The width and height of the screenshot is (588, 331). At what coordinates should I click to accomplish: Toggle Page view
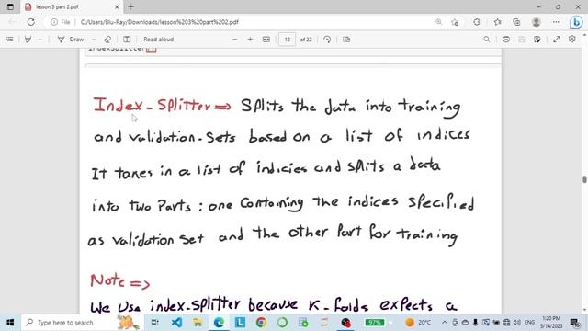(346, 39)
